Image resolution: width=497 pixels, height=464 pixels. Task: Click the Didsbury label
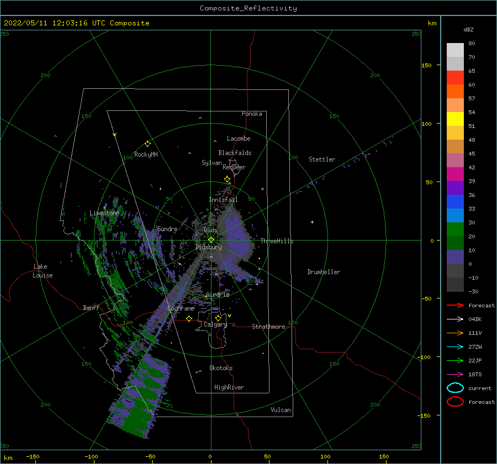pos(209,247)
